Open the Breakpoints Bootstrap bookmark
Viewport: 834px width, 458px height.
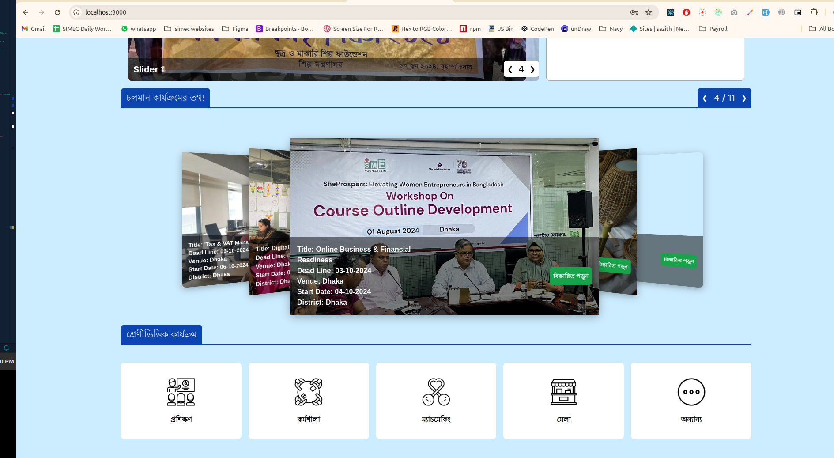point(285,29)
